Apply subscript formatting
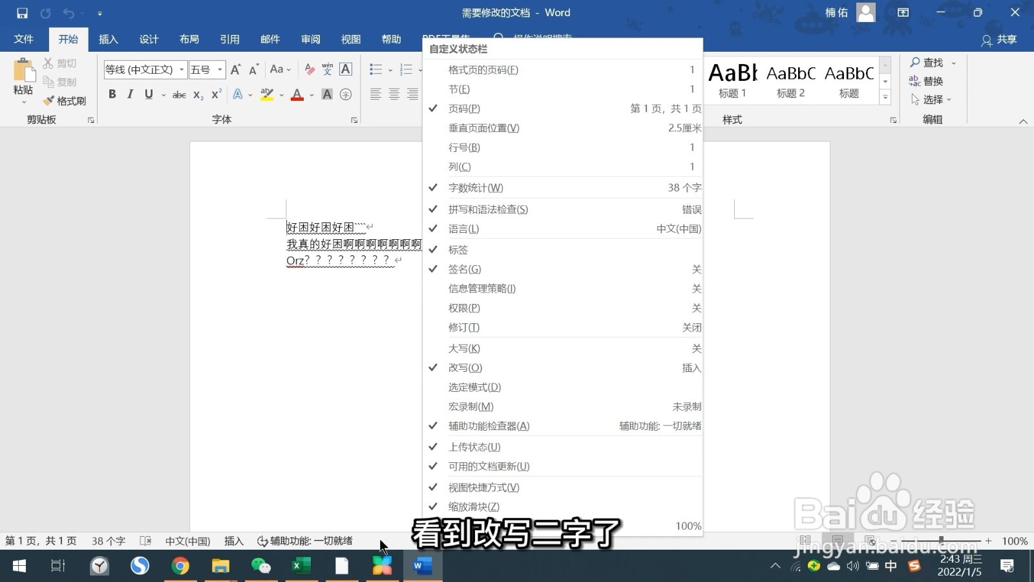Image resolution: width=1034 pixels, height=582 pixels. point(198,94)
